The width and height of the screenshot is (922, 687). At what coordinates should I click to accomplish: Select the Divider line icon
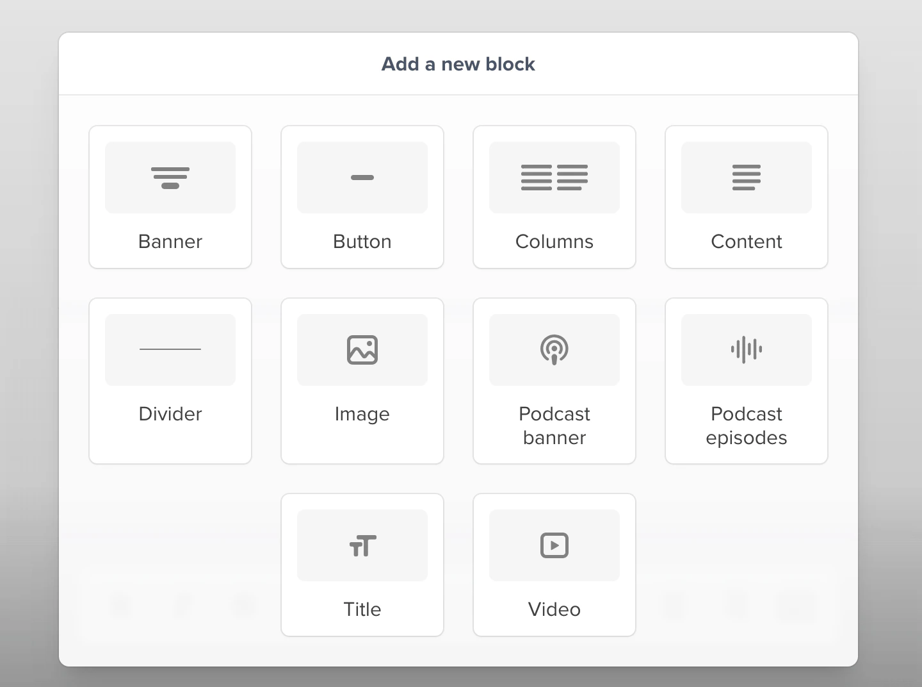tap(170, 349)
